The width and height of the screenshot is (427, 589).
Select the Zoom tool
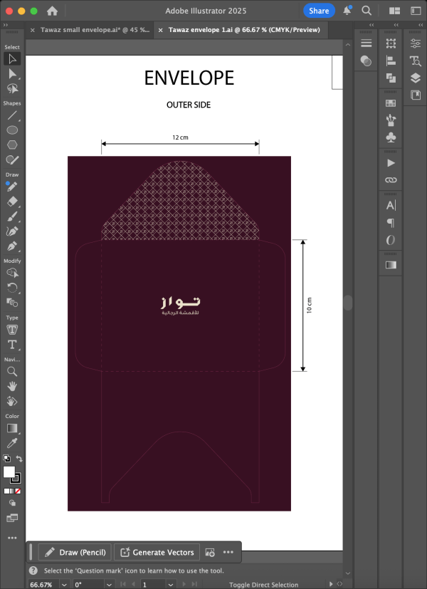(x=12, y=372)
